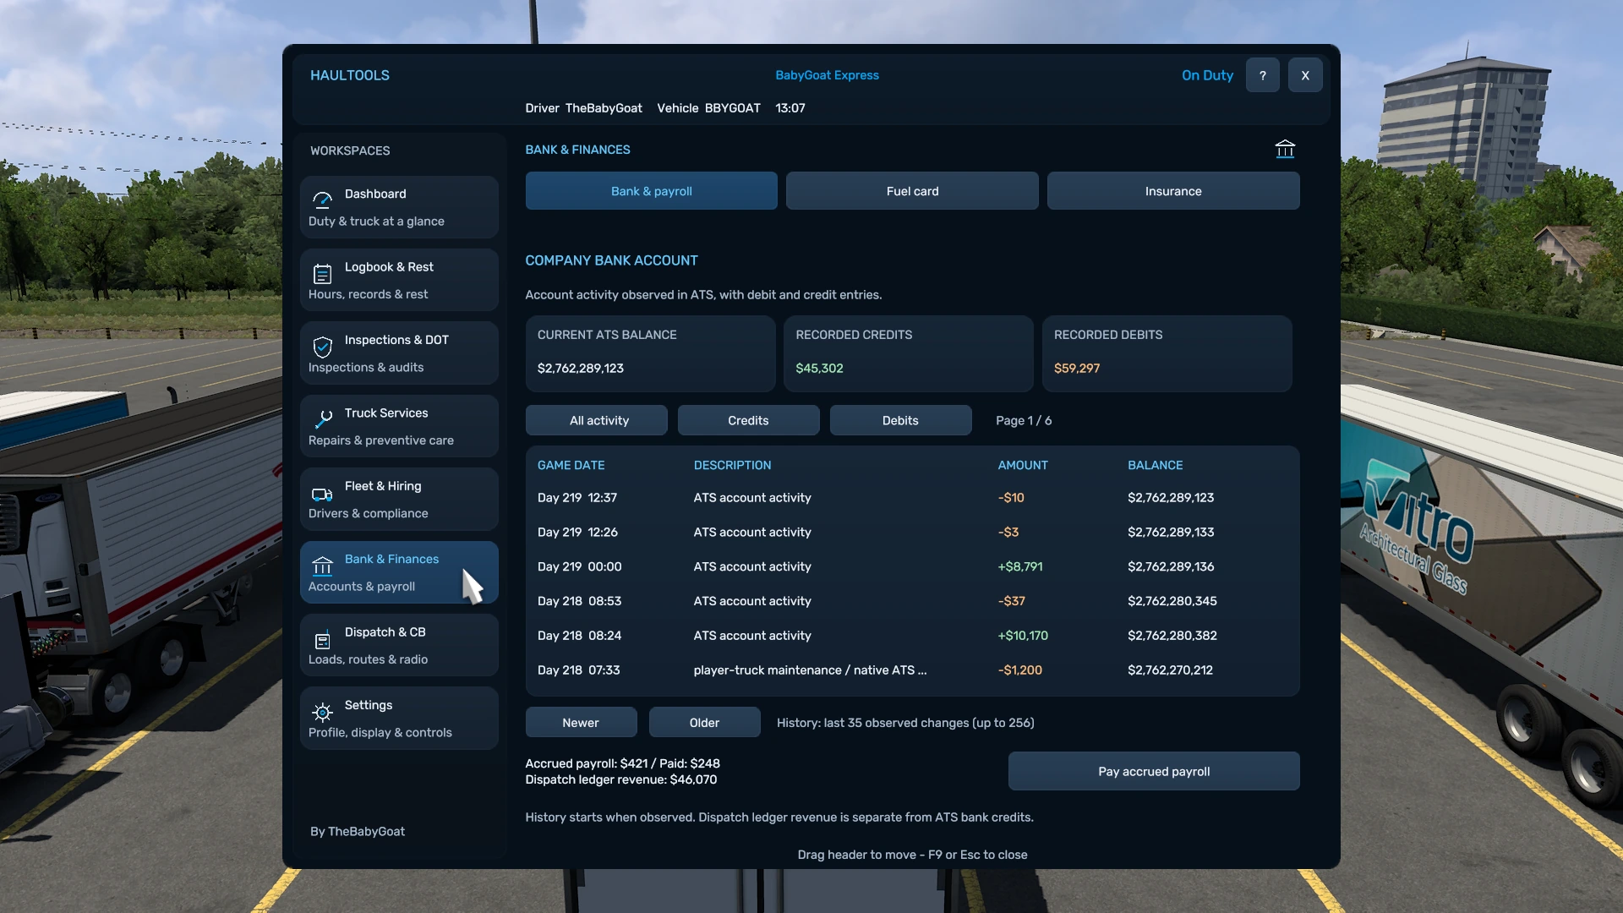Click the Vehicle BBYGOAT label

(708, 108)
